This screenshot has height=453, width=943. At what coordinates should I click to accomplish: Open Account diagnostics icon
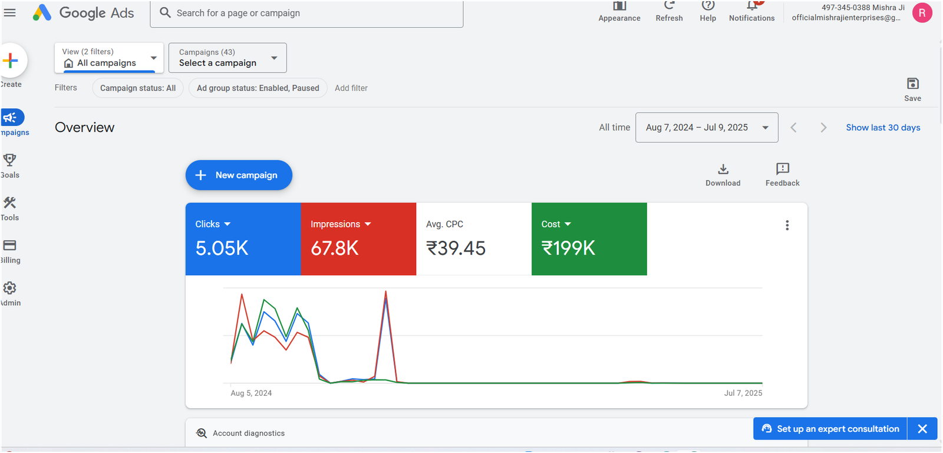coord(202,433)
